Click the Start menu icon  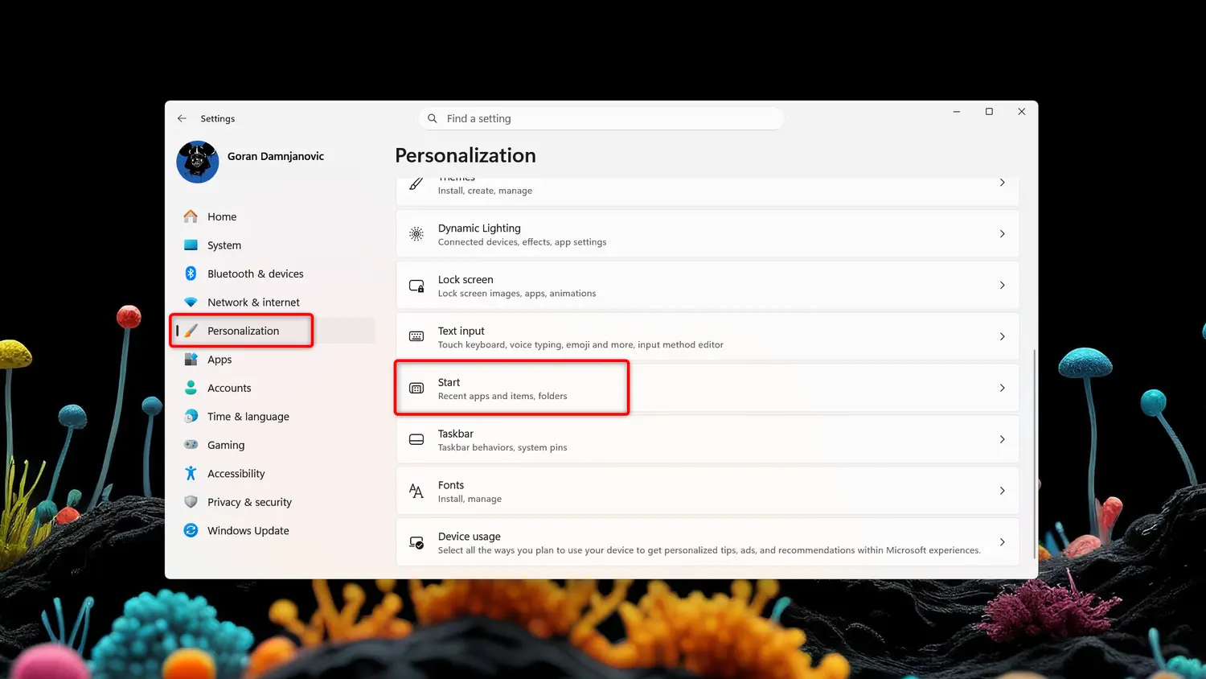[416, 388]
